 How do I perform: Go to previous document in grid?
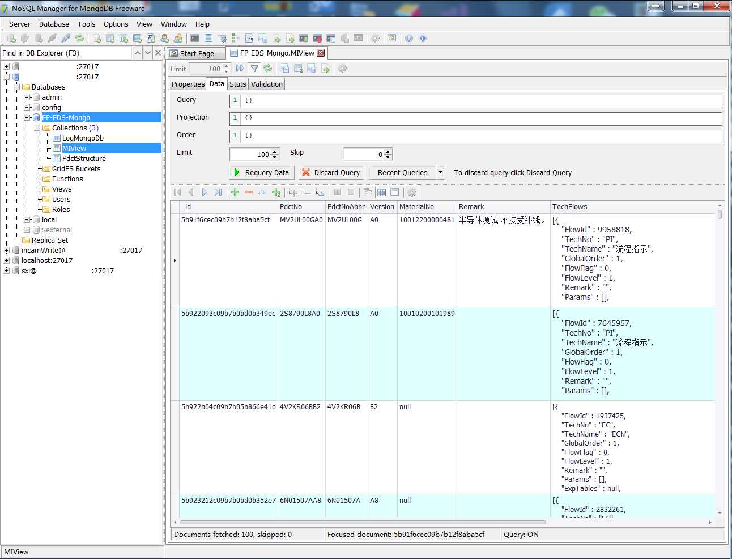click(x=191, y=192)
